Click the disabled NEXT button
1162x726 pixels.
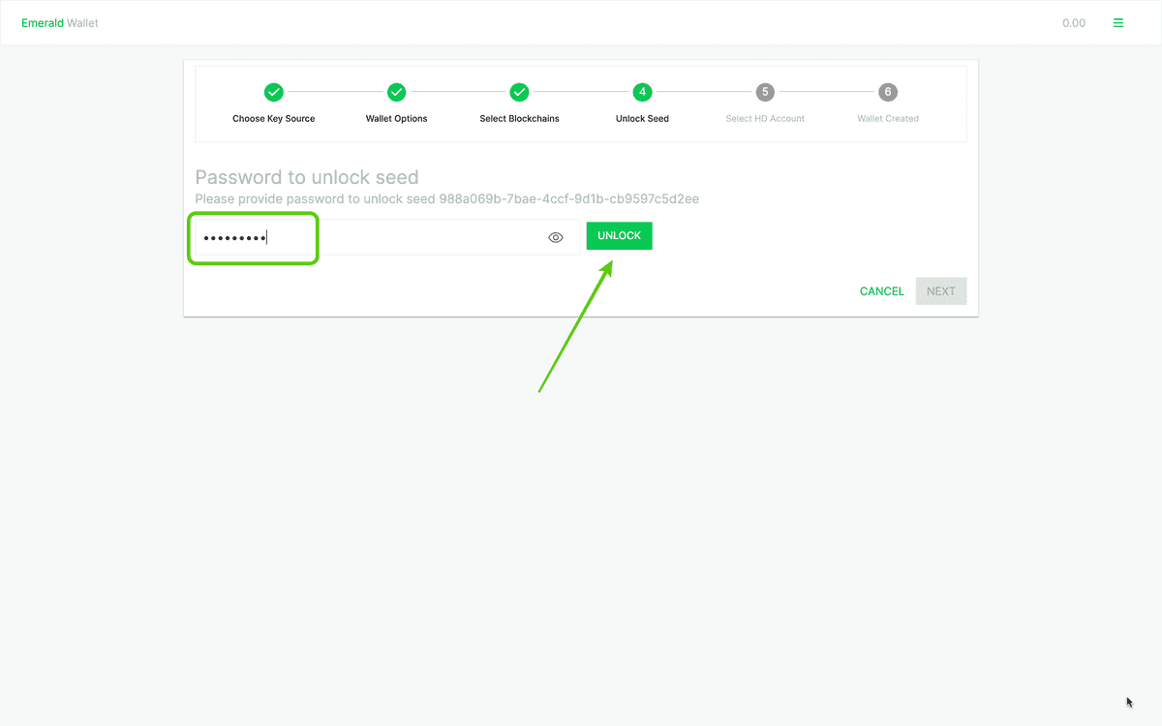(940, 290)
